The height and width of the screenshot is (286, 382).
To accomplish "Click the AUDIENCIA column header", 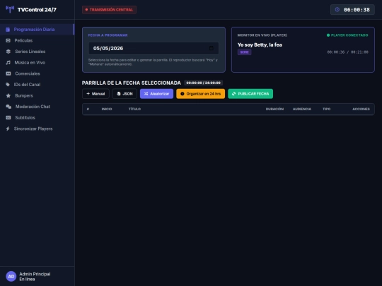I will click(x=302, y=109).
